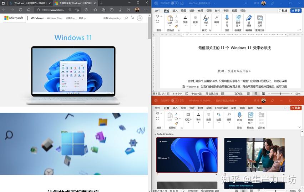The height and width of the screenshot is (192, 304).
Task: Open Edge settings ellipsis menu
Action: [146, 10]
